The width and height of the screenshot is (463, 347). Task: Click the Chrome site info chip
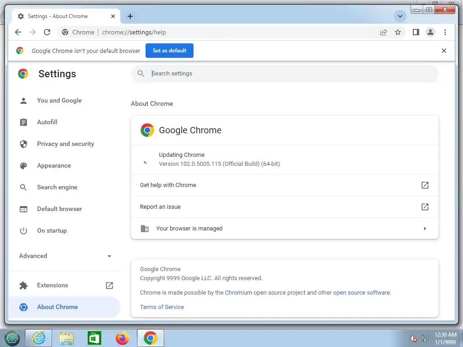point(78,32)
